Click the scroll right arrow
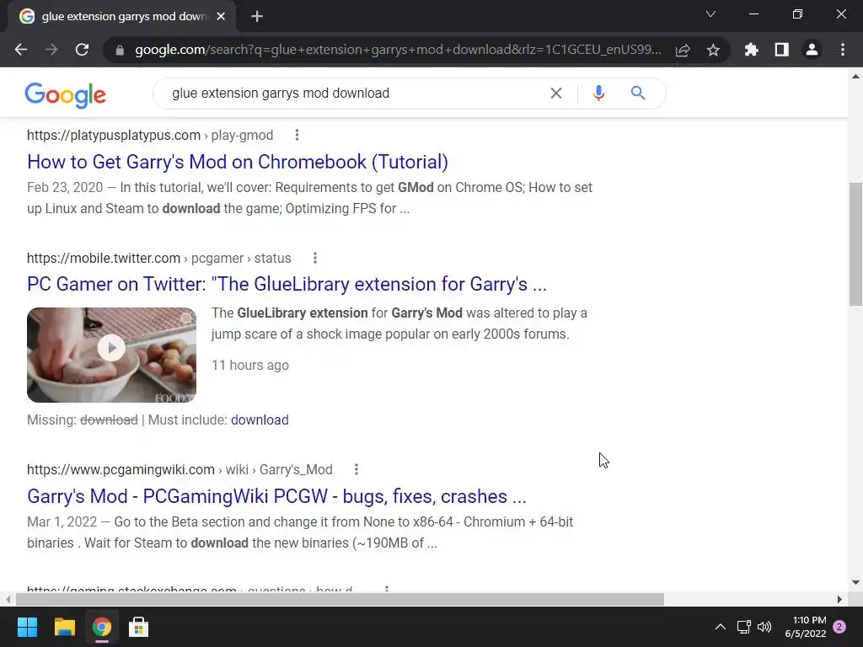This screenshot has height=647, width=863. 839,599
